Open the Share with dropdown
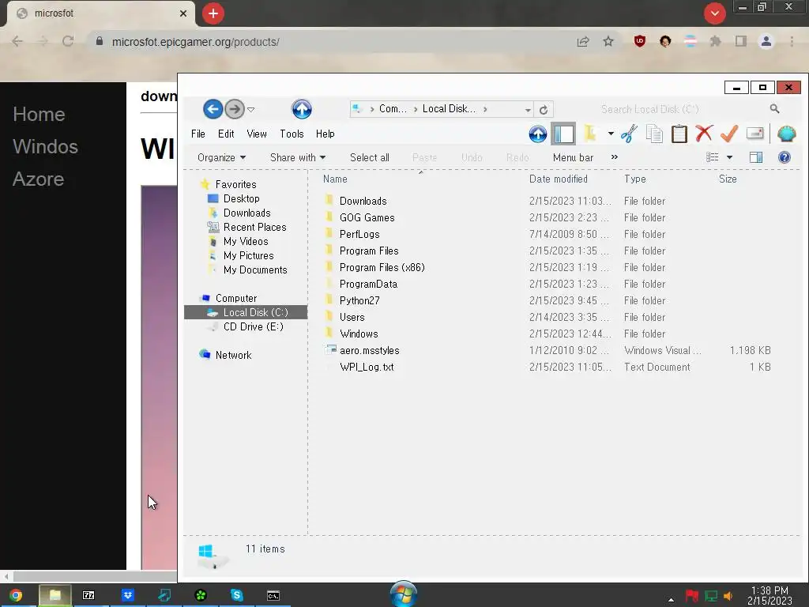809x607 pixels. pos(298,157)
